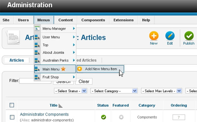Click the icon beside About Joomla
The width and height of the screenshot is (197, 122).
point(37,53)
